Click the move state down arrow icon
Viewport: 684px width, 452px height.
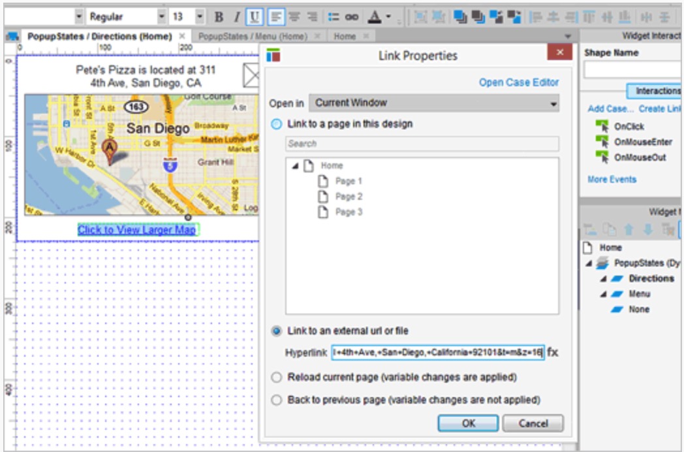[648, 230]
